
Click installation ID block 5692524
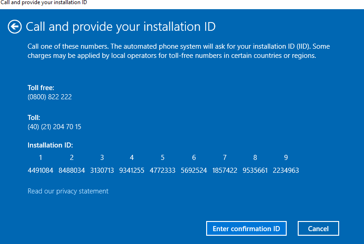194,170
